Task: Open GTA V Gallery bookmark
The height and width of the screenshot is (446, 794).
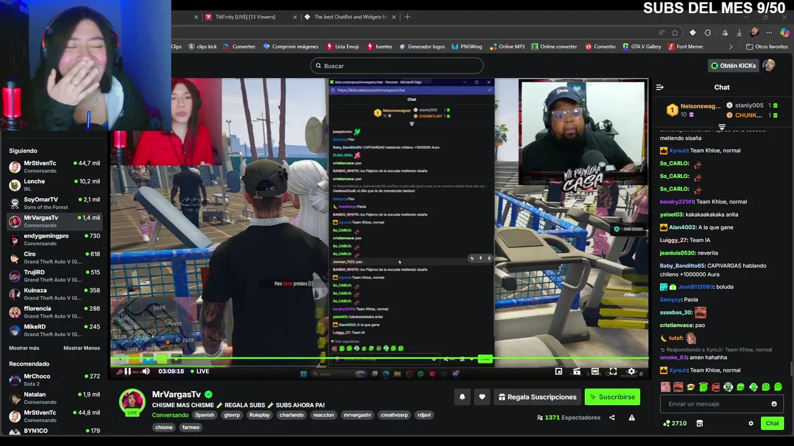Action: (x=641, y=46)
